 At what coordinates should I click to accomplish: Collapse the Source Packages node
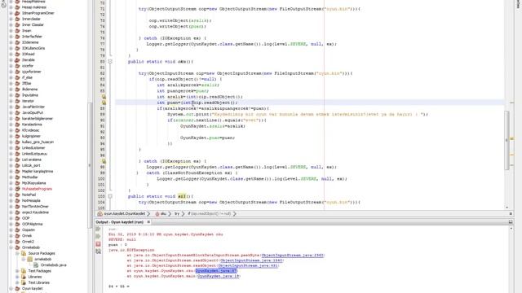[17, 253]
